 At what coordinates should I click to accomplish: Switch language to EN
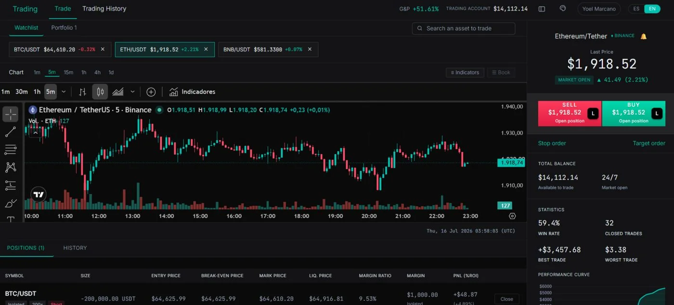(652, 9)
